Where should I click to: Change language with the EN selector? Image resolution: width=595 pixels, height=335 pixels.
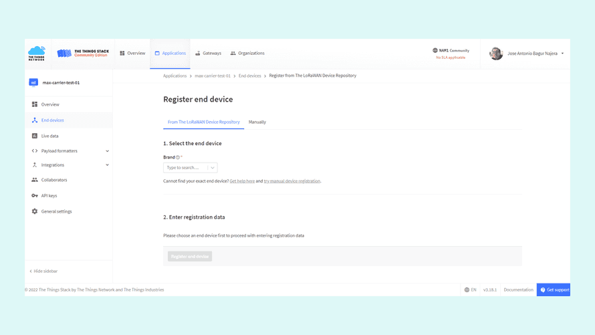pos(471,290)
